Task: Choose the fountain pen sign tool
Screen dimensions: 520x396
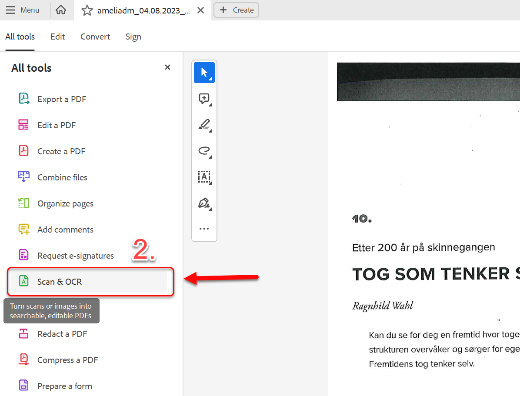Action: click(x=204, y=203)
